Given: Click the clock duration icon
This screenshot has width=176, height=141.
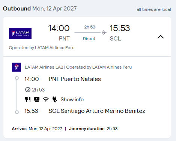Looking at the screenshot, I should tap(28, 90).
